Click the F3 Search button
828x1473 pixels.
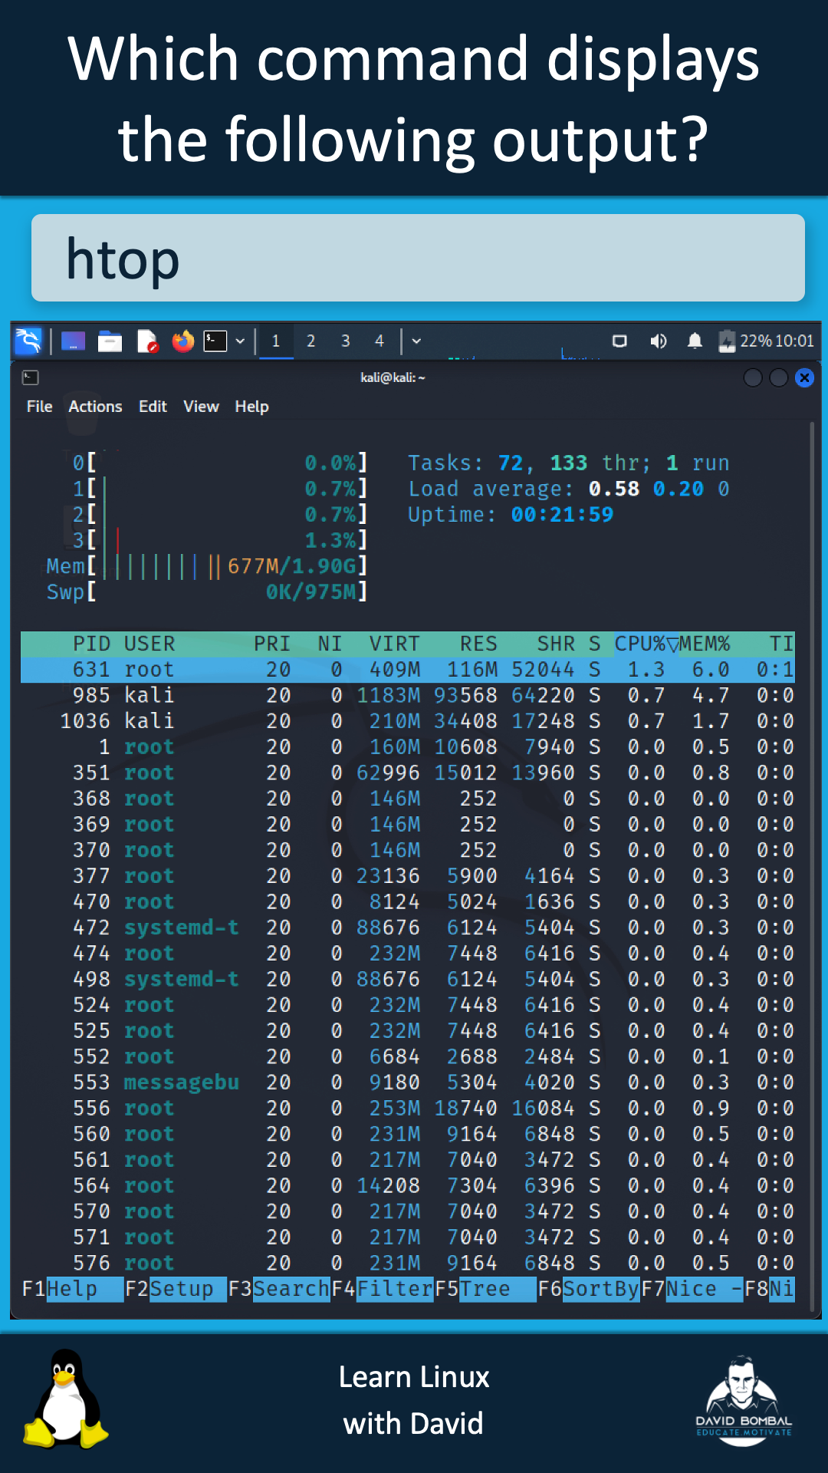291,1289
